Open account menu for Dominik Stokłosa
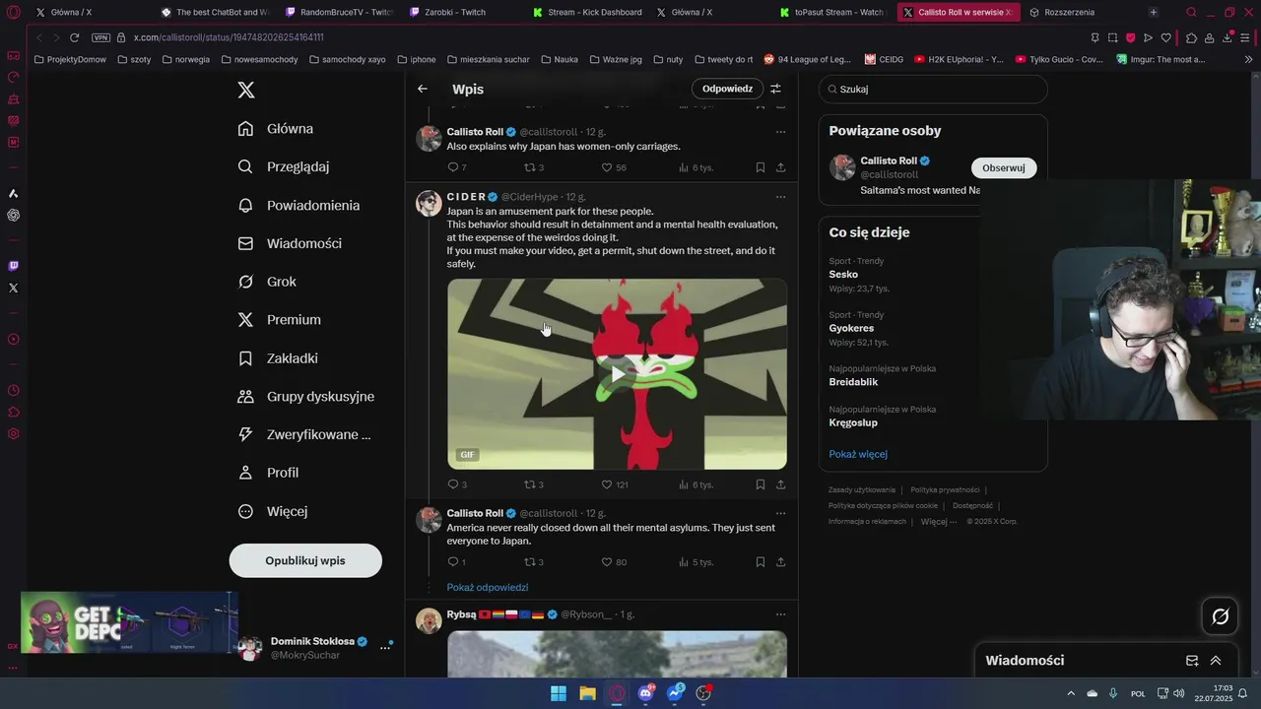1261x709 pixels. [385, 648]
